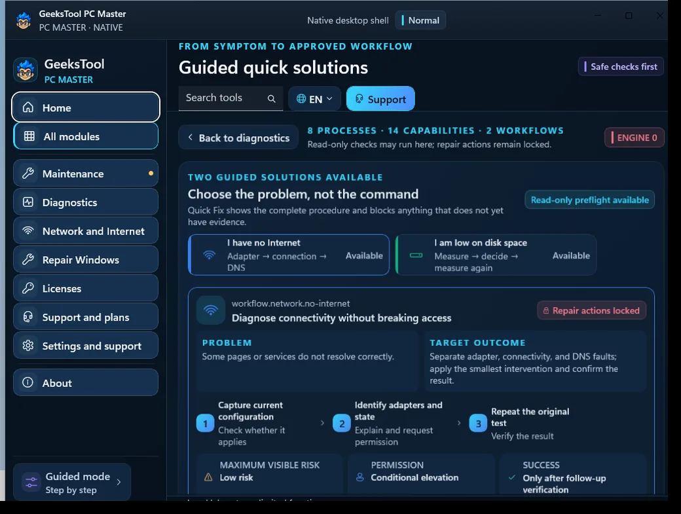Open Network and Internet section

coord(86,230)
